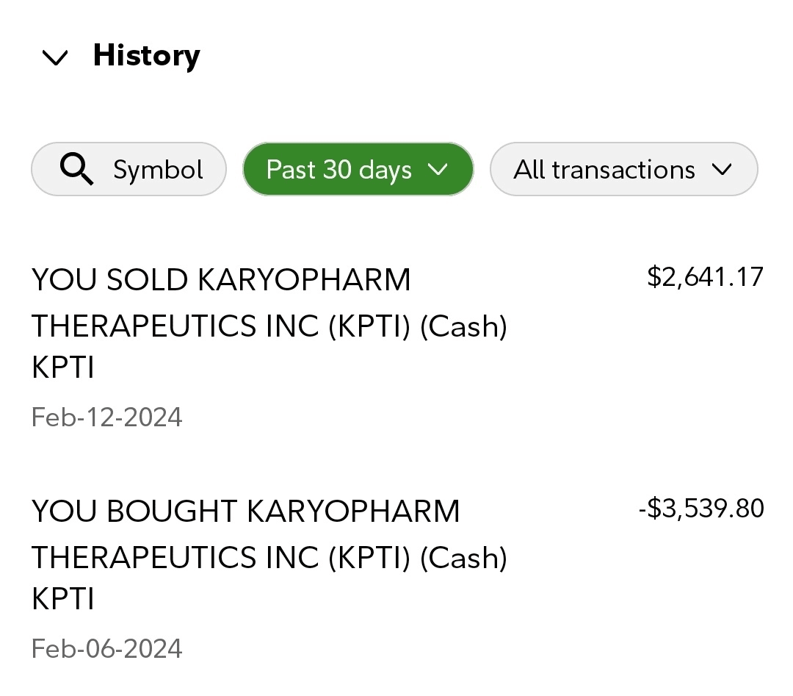This screenshot has width=793, height=696.
Task: Tap the KPTI ticker under the purchase
Action: point(63,600)
